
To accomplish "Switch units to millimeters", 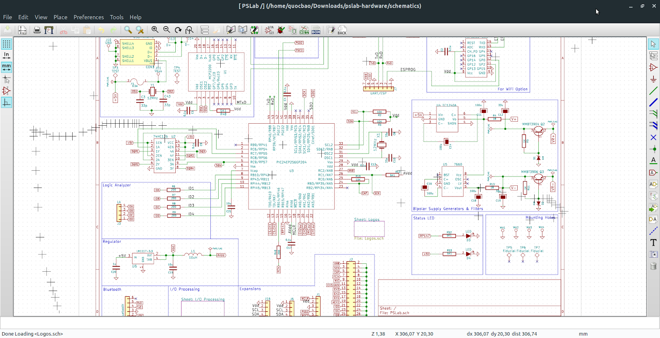I will 7,67.
